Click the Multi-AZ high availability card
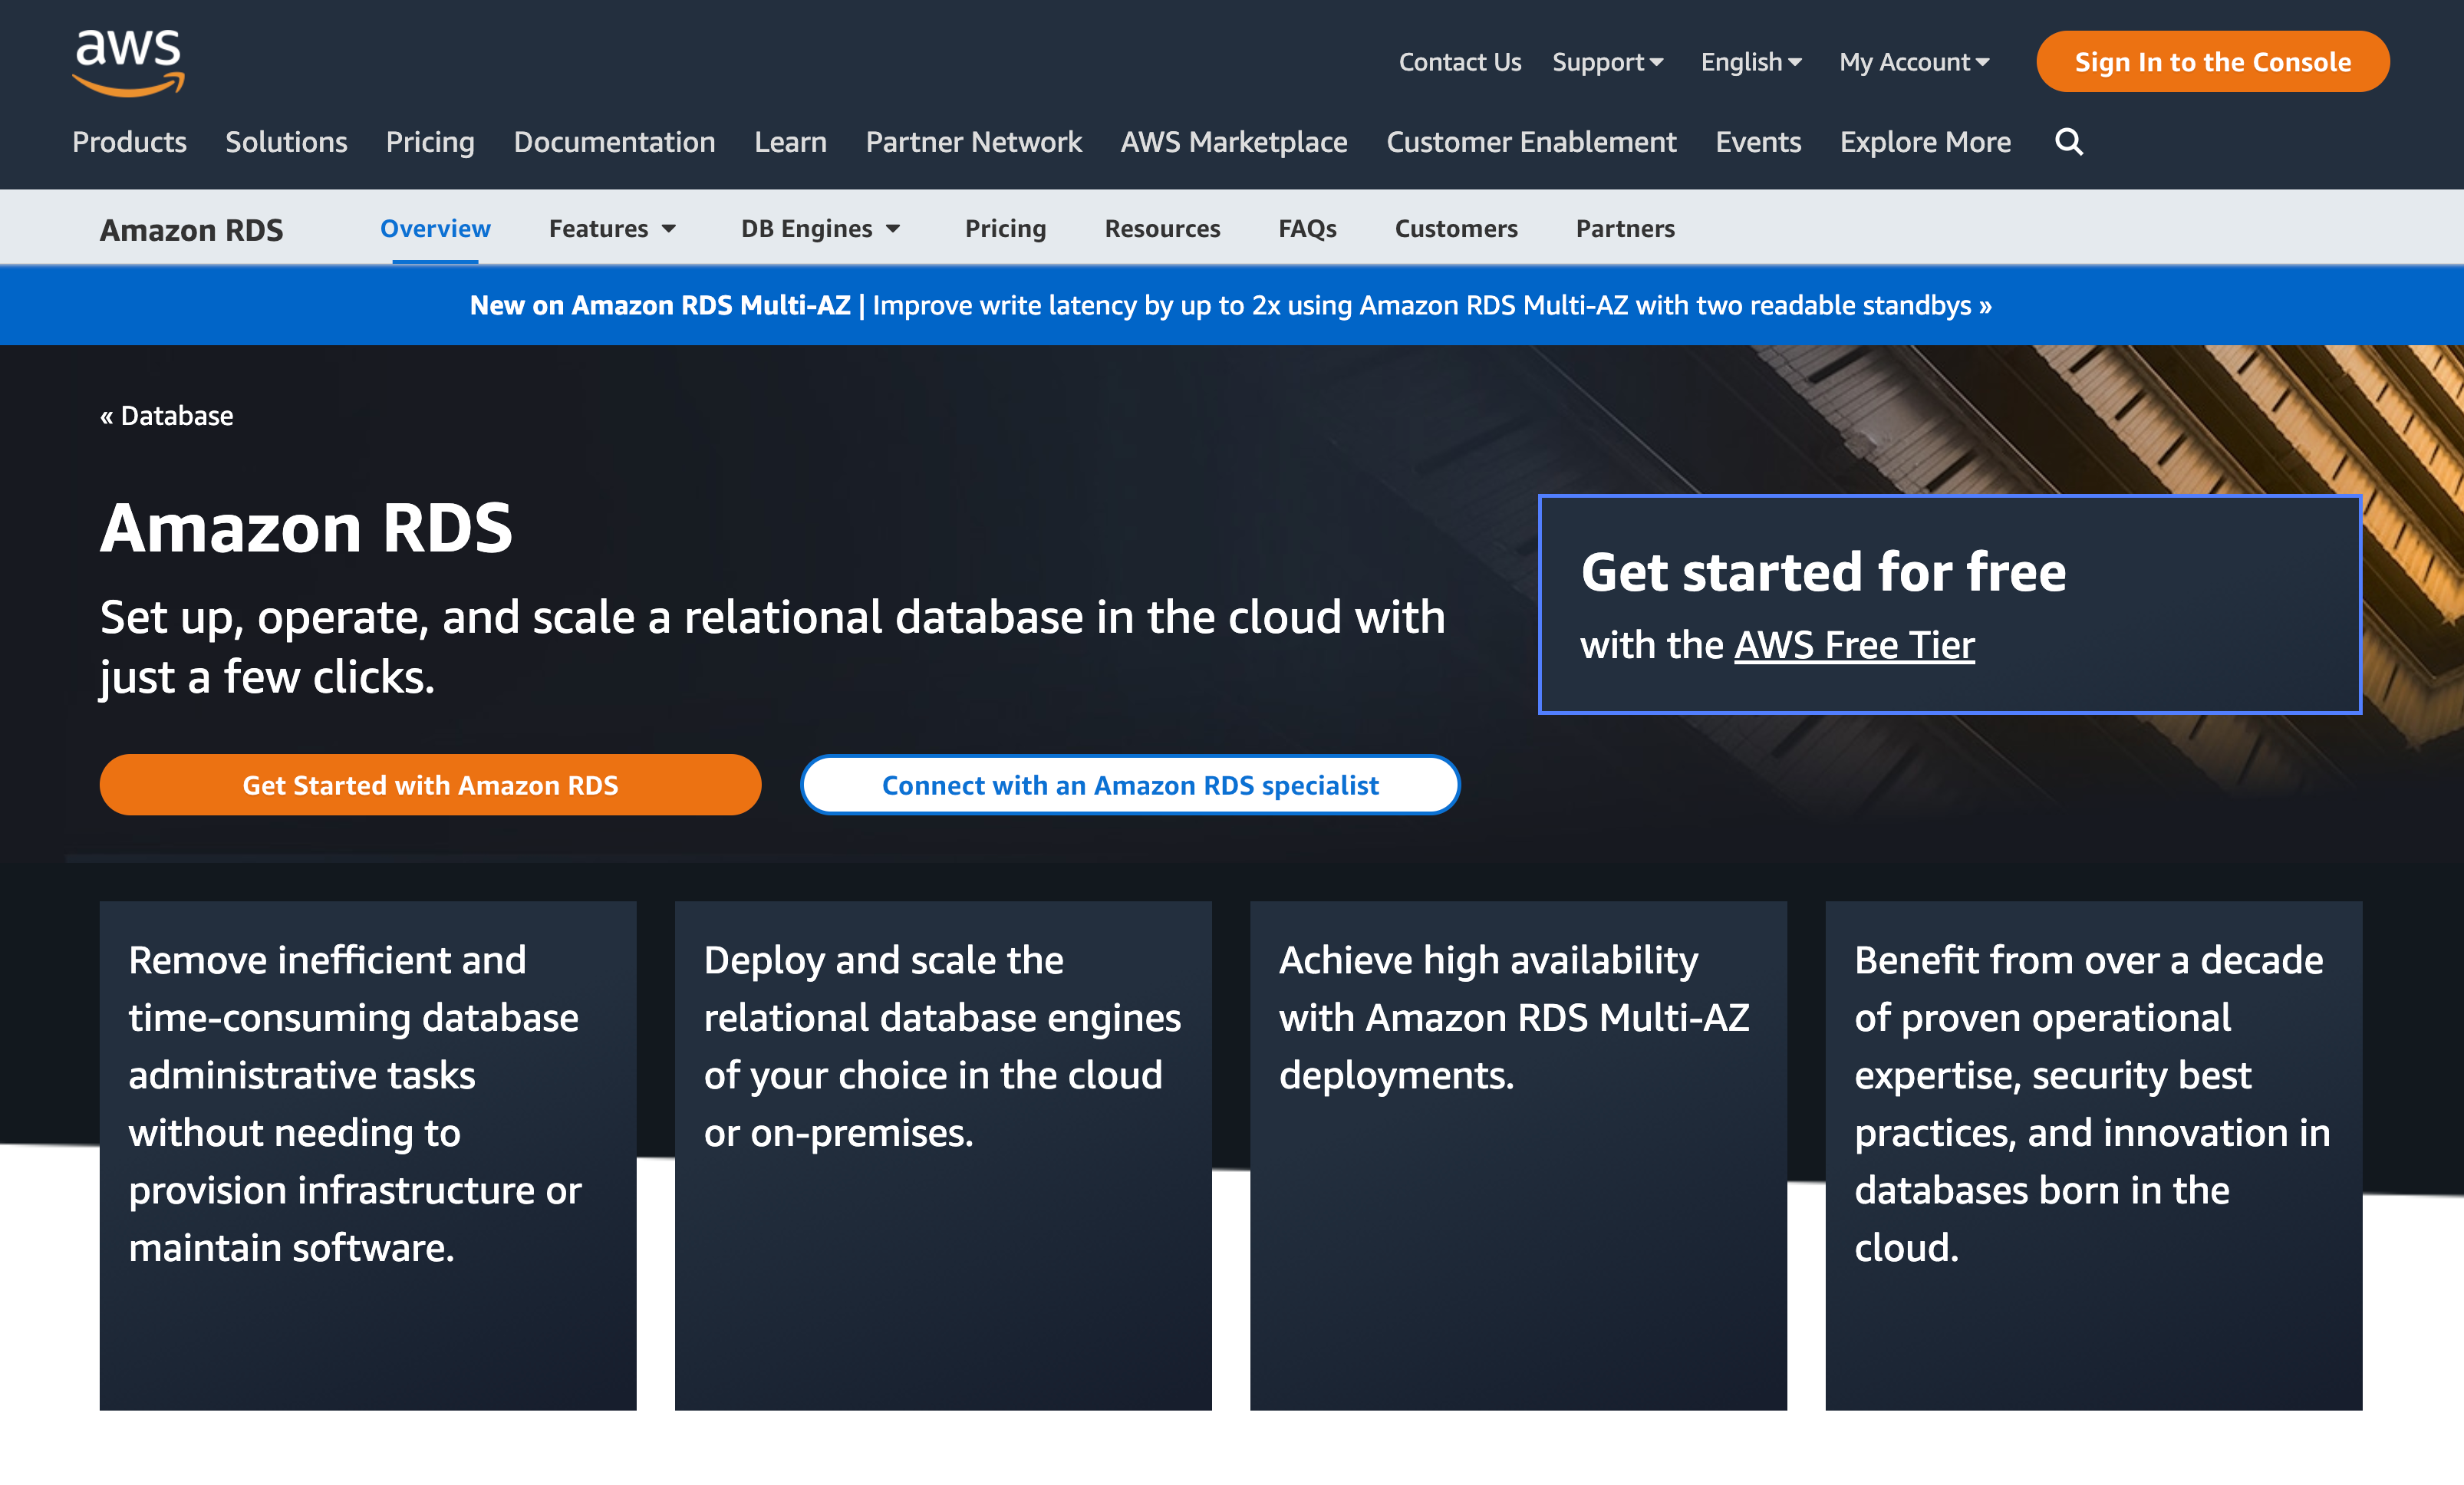Viewport: 2464px width, 1485px height. (x=1517, y=1155)
